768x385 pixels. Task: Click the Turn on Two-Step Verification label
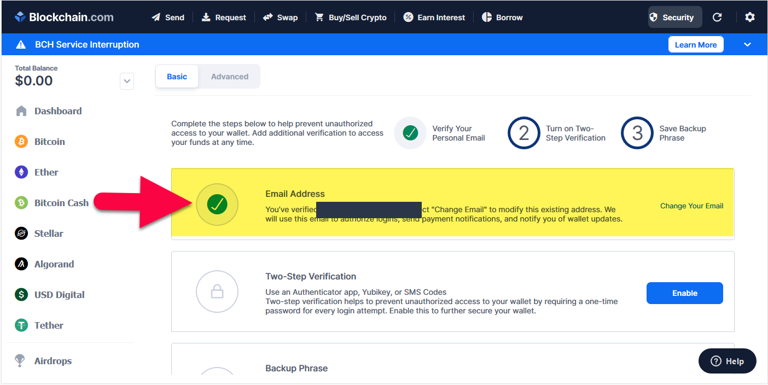point(575,133)
